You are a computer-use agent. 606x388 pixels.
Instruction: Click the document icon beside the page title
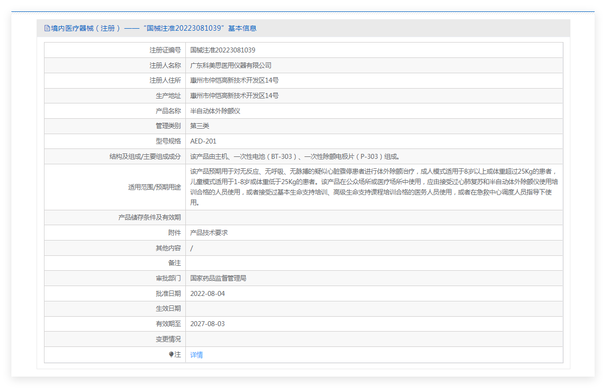coord(47,28)
